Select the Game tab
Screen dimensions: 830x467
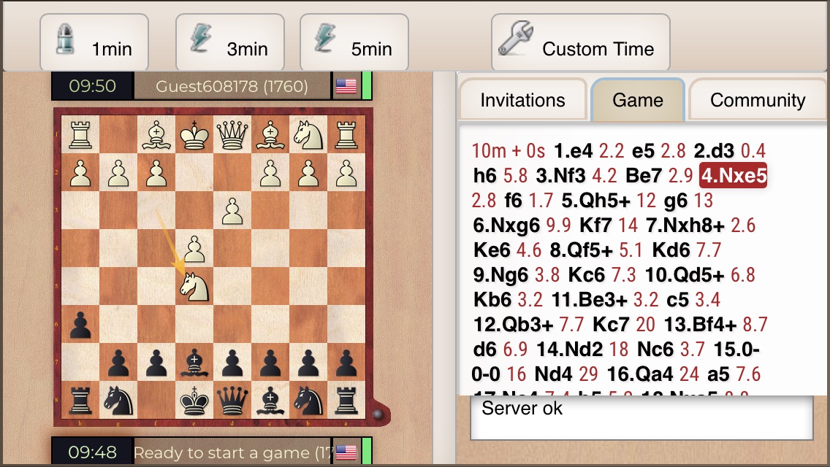638,99
